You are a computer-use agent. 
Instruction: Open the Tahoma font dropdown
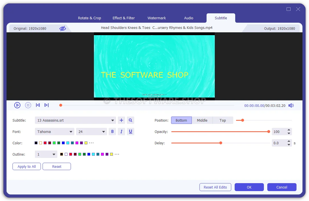pos(54,132)
